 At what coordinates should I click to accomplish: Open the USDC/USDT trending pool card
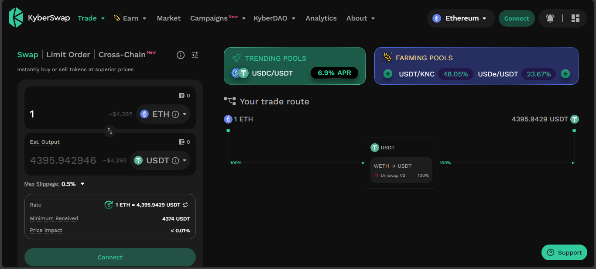(x=295, y=66)
